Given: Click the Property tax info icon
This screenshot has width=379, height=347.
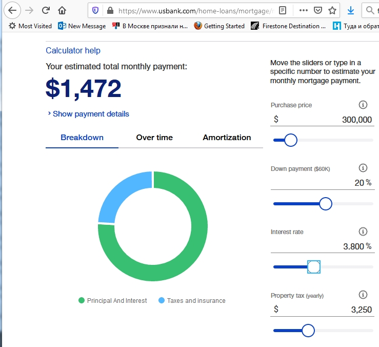Looking at the screenshot, I should coord(363,295).
